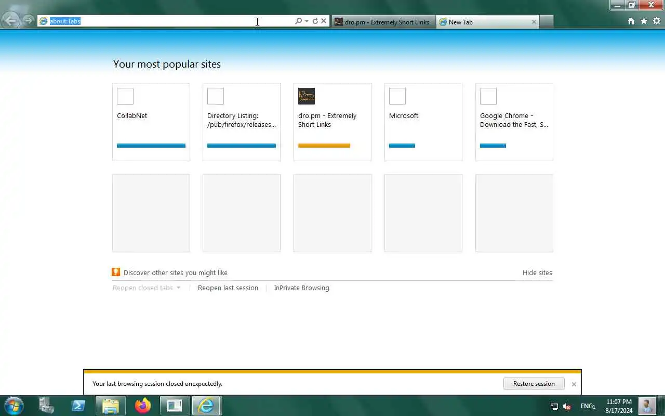Launch Firefox from the taskbar
This screenshot has height=416, width=665.
142,406
